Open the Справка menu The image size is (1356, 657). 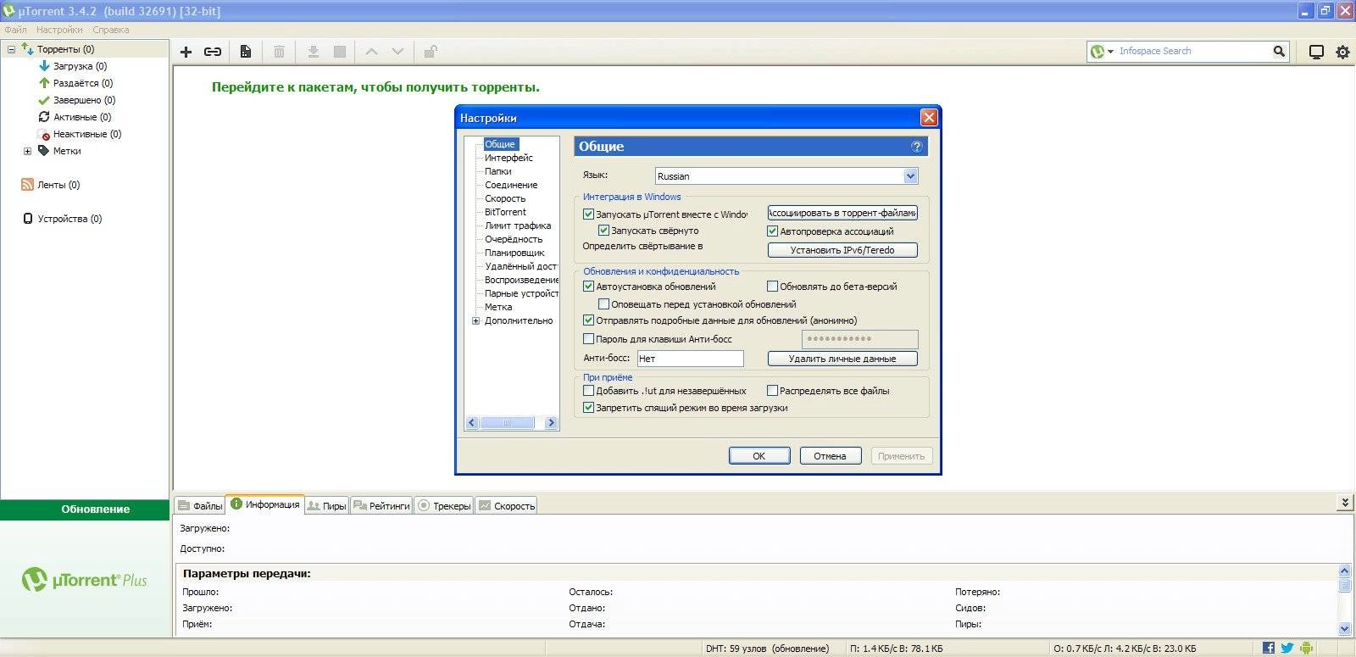point(111,30)
